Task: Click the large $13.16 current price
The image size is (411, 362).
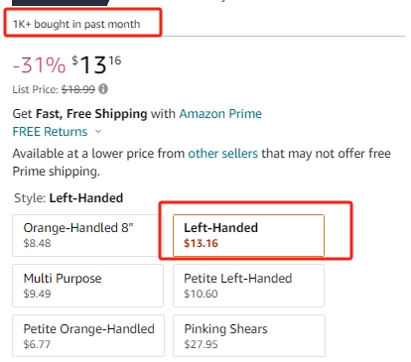Action: coord(96,64)
